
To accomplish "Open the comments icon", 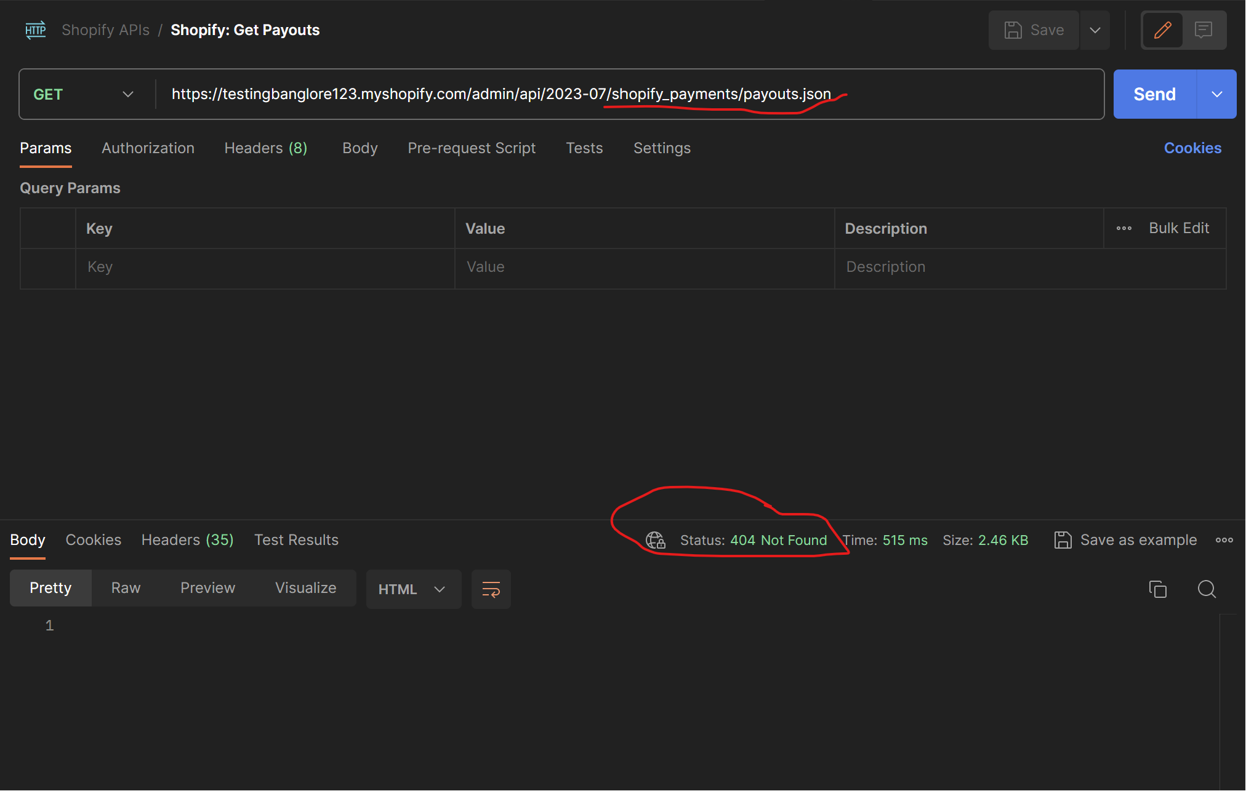I will point(1204,30).
